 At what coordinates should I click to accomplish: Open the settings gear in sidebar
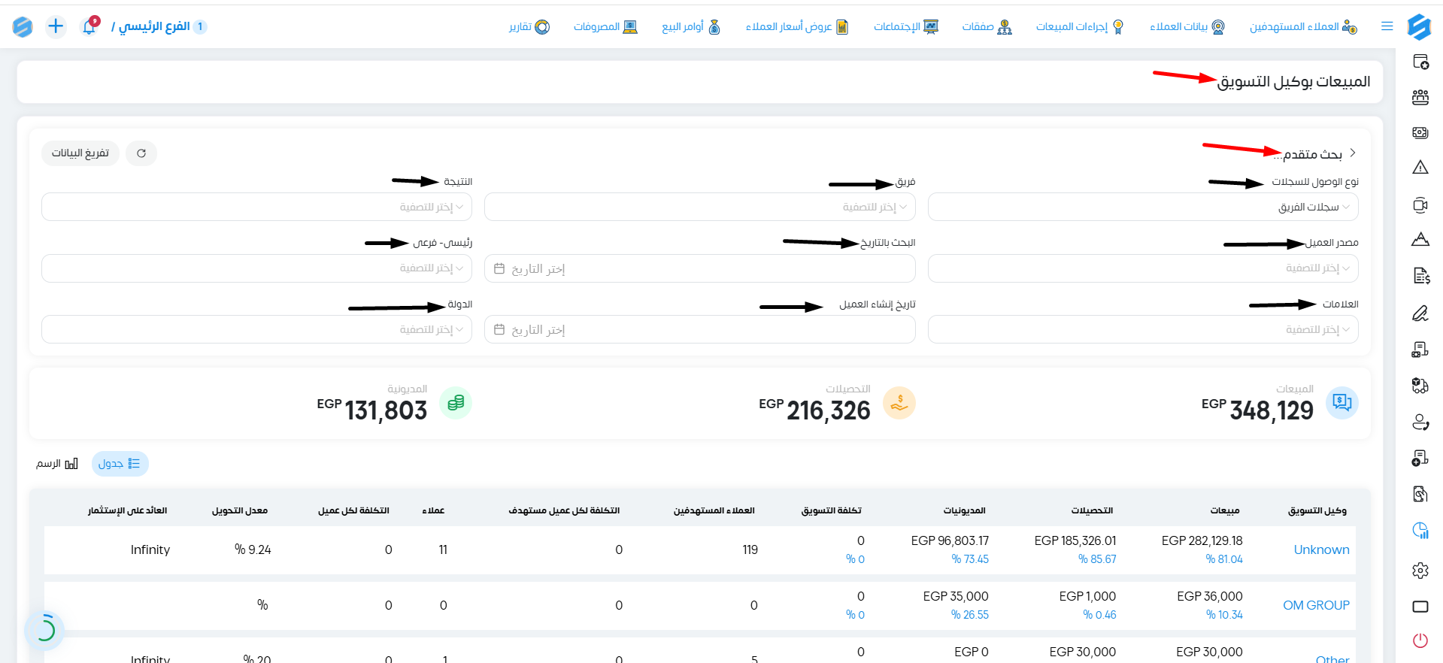pos(1420,571)
